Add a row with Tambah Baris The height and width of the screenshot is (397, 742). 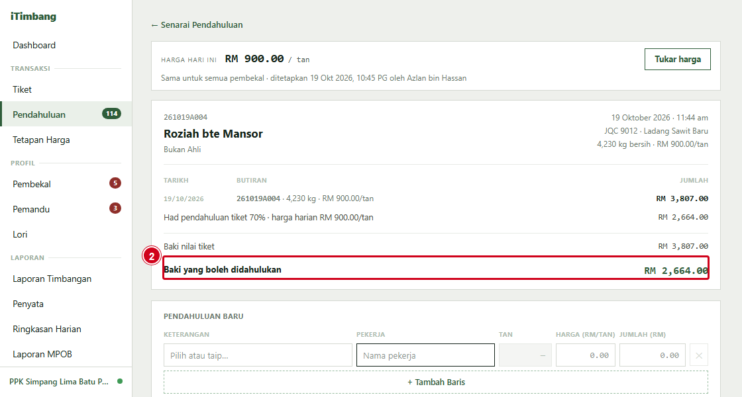[436, 382]
